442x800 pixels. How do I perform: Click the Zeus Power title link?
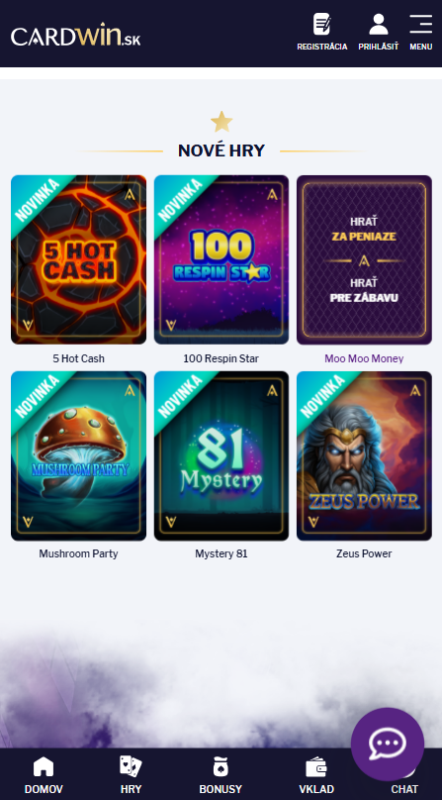pyautogui.click(x=364, y=553)
